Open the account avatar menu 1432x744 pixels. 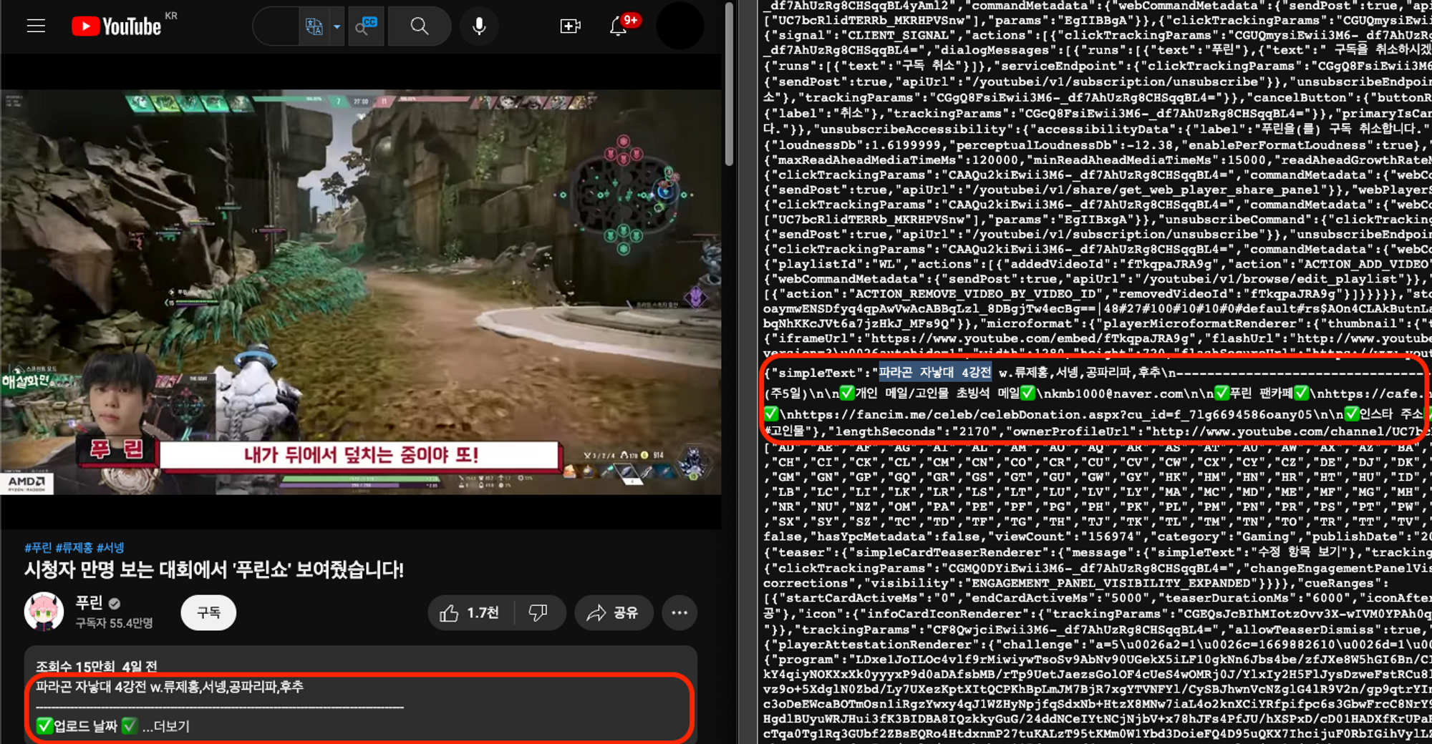(x=679, y=26)
